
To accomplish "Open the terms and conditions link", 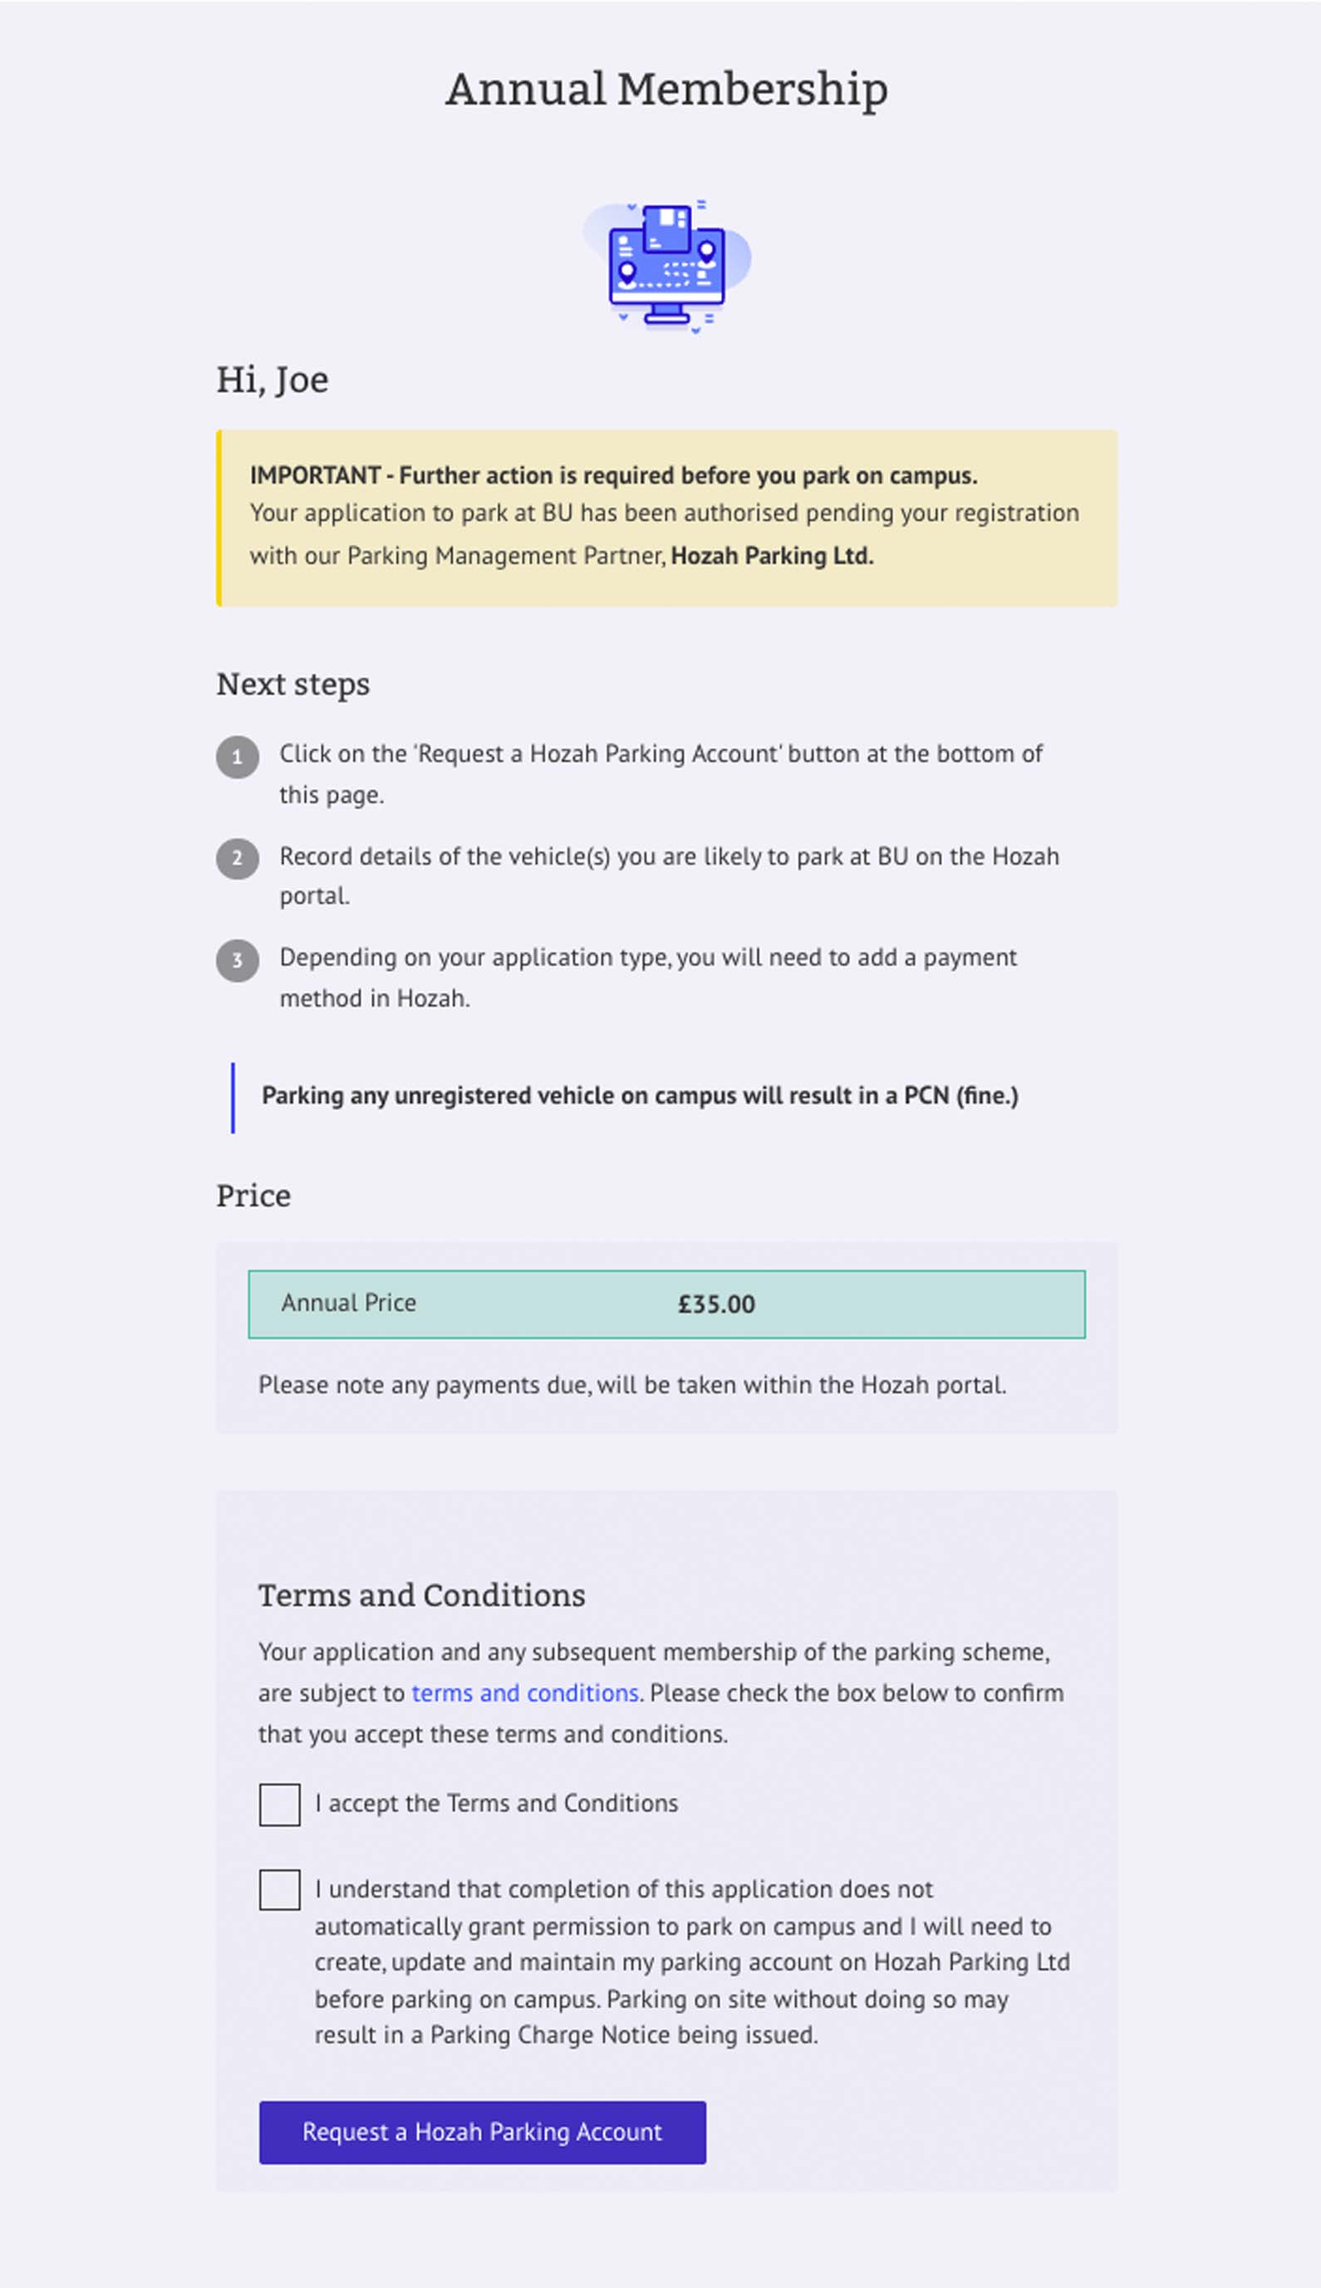I will coord(524,1693).
